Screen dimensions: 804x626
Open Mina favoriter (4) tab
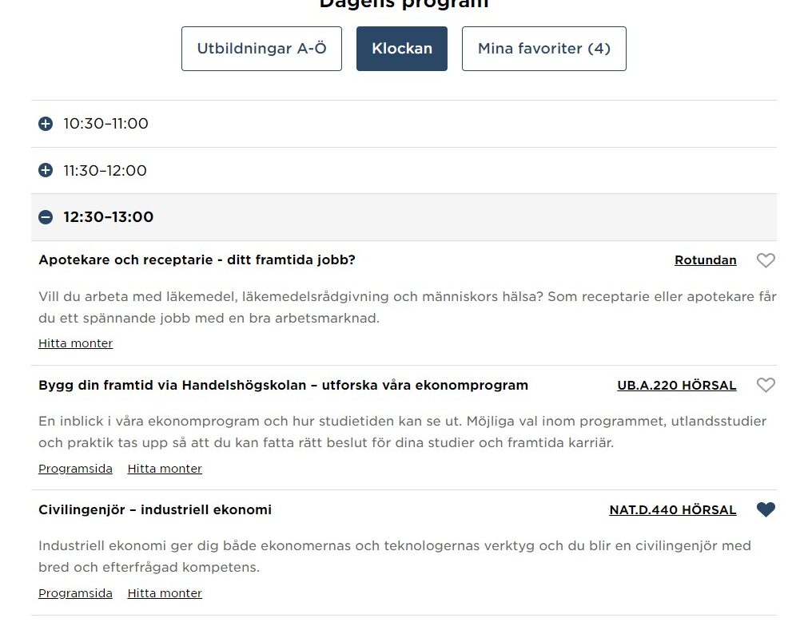tap(544, 49)
